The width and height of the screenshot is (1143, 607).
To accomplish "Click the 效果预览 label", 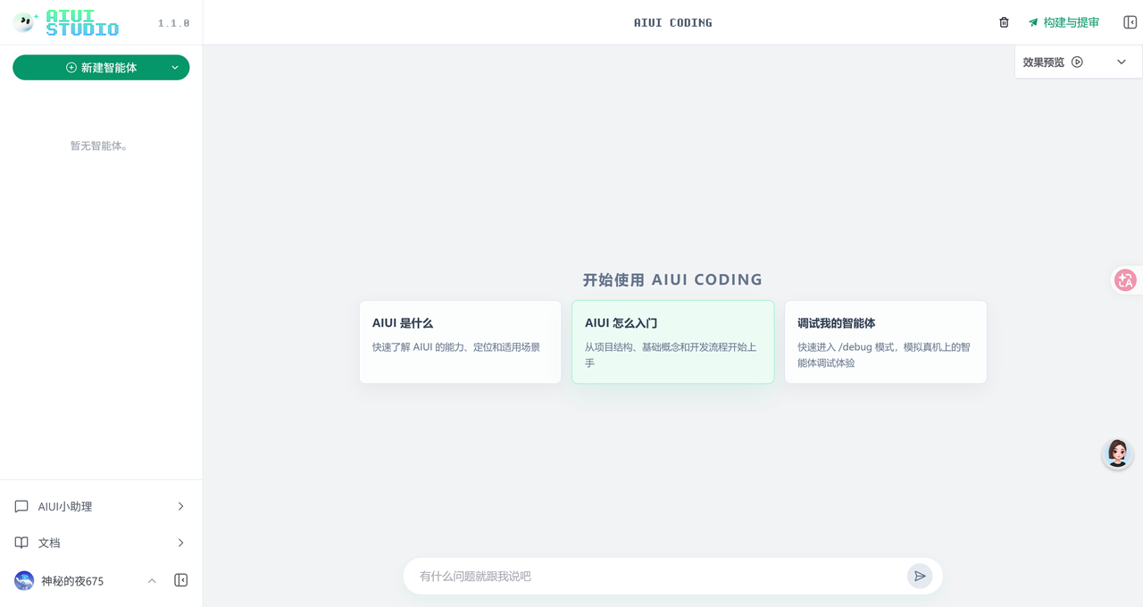I will pos(1044,62).
